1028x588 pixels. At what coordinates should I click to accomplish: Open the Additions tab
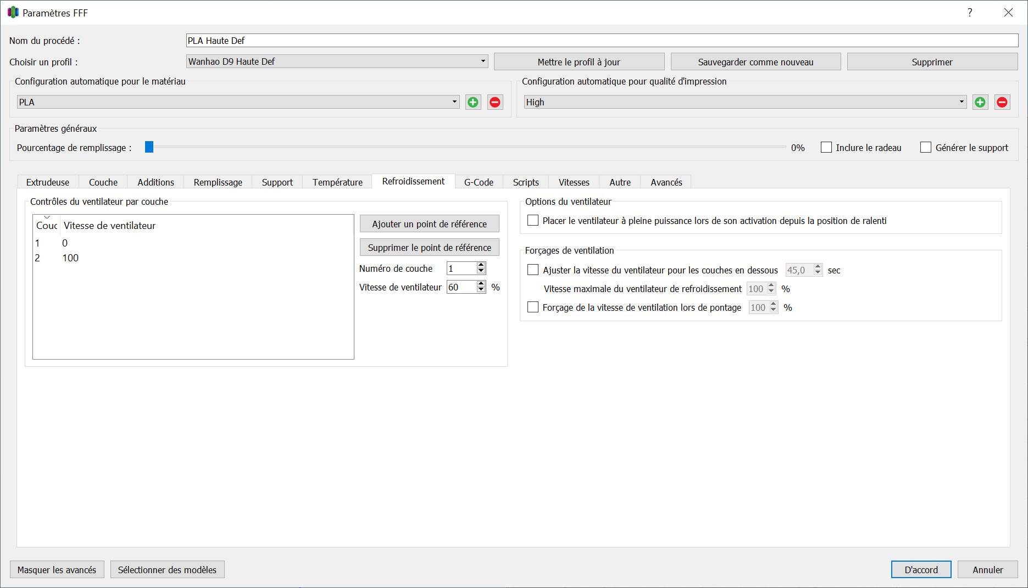(x=155, y=182)
